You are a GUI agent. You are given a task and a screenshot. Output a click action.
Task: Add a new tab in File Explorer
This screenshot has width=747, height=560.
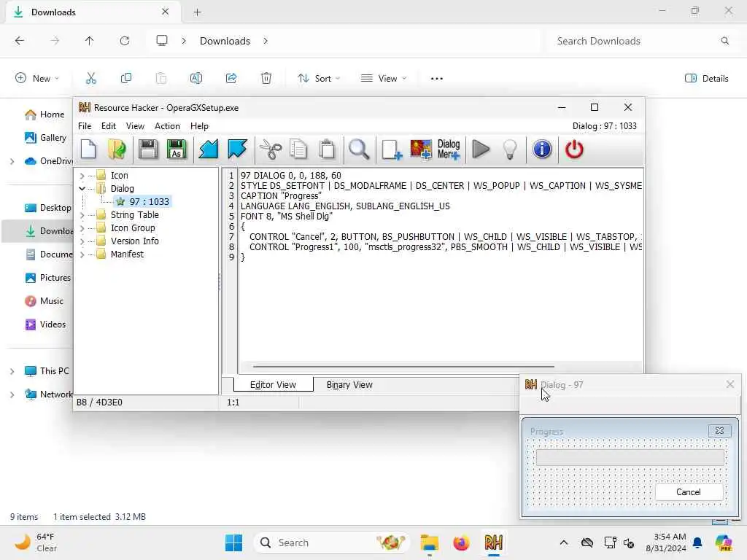(x=197, y=12)
